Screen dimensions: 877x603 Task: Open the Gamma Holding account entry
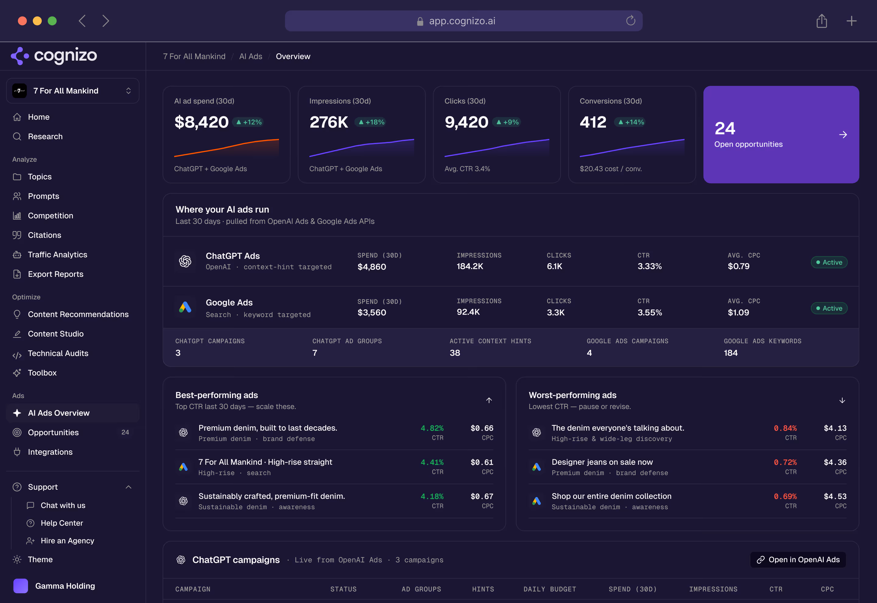[x=72, y=586]
